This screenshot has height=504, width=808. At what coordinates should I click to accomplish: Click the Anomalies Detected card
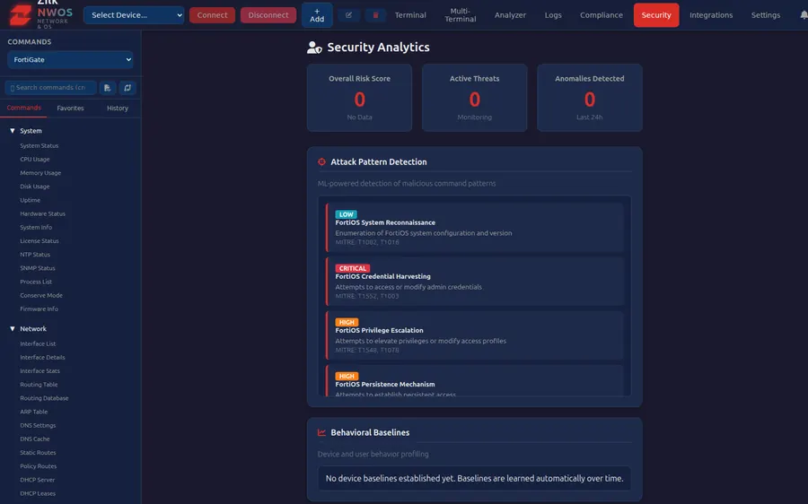[x=590, y=98]
